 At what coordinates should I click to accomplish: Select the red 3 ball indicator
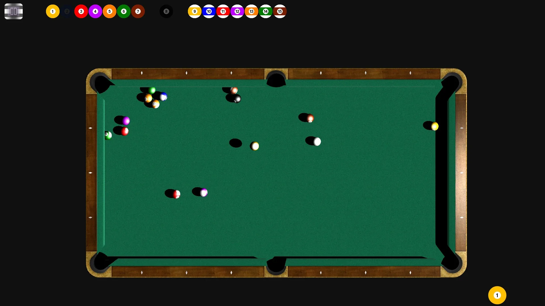point(81,11)
